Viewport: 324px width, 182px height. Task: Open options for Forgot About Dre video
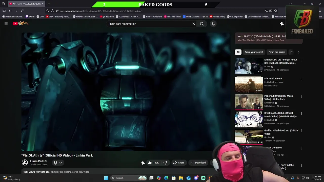pyautogui.click(x=301, y=60)
